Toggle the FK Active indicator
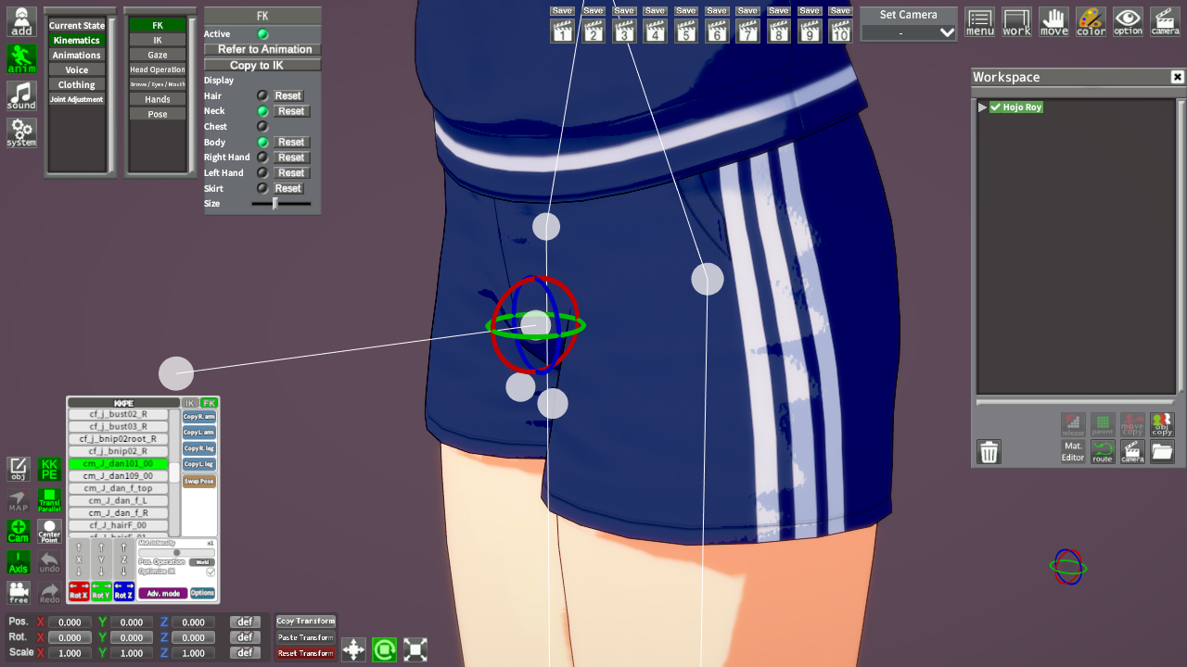Image resolution: width=1187 pixels, height=667 pixels. pos(262,34)
